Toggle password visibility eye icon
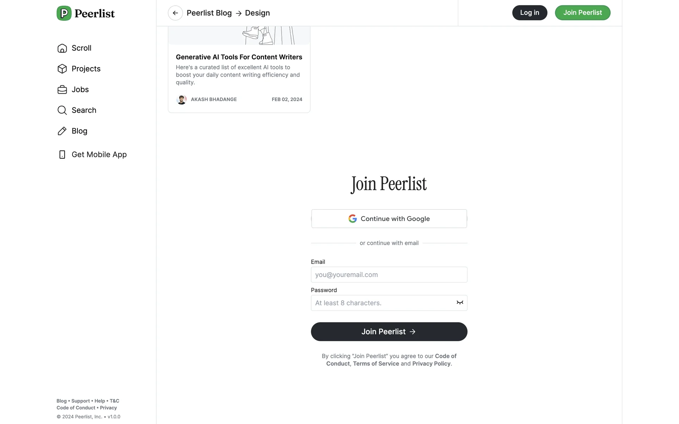 click(x=460, y=302)
